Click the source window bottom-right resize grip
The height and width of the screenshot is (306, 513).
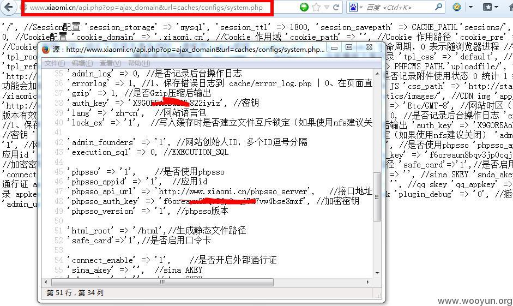click(x=378, y=295)
